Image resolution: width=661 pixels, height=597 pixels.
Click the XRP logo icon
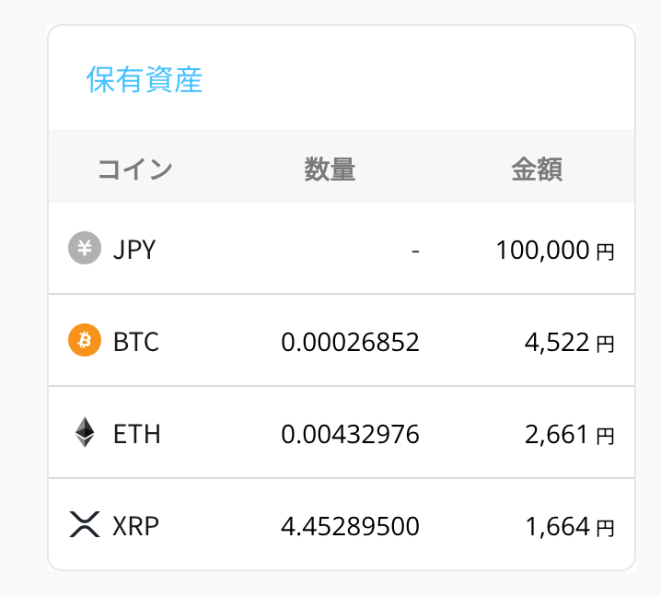pos(84,525)
